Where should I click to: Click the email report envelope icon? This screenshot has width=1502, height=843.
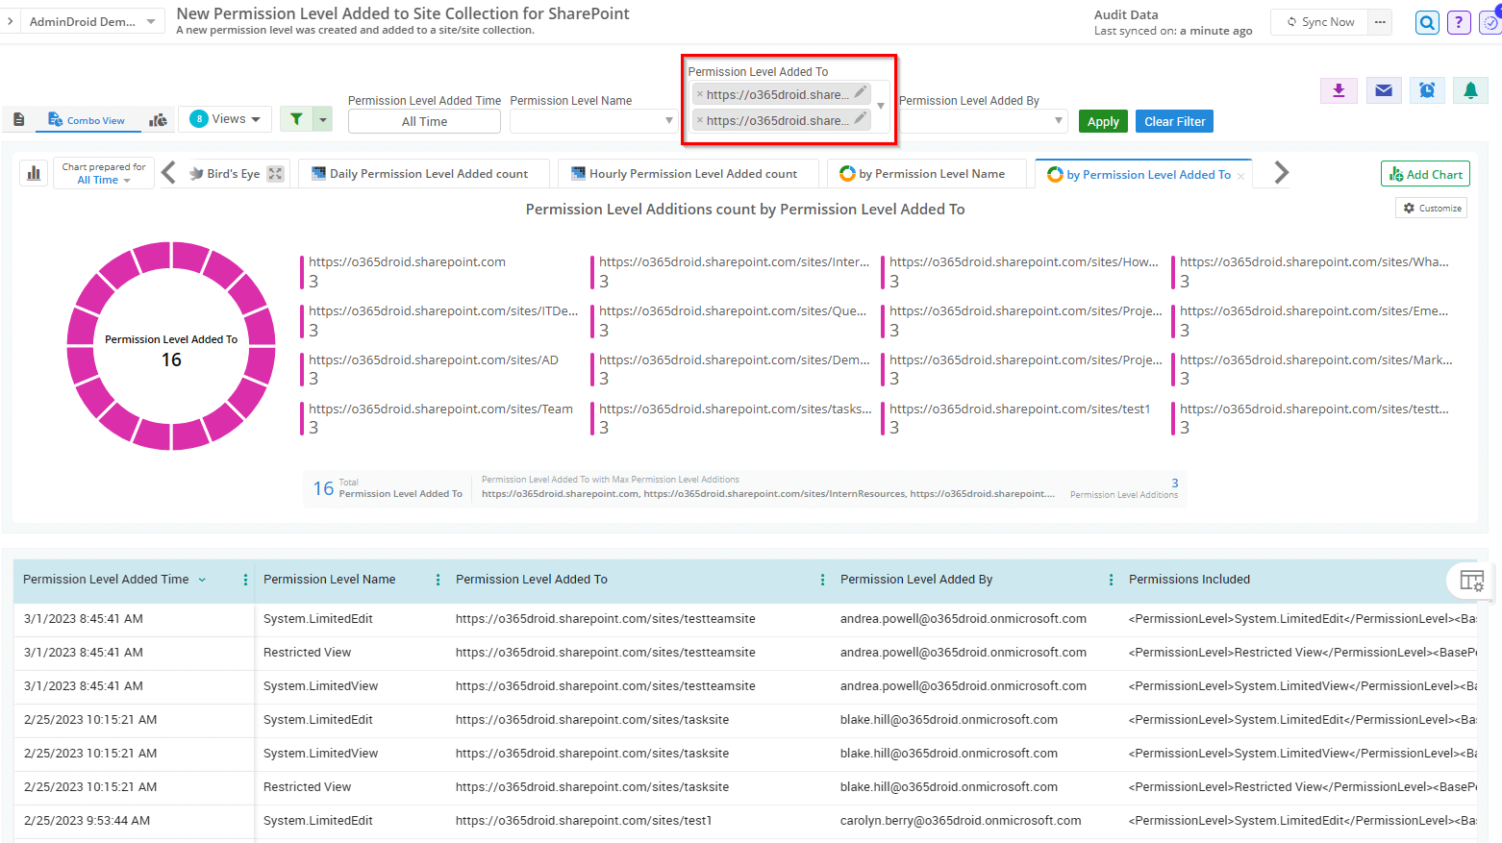point(1383,90)
